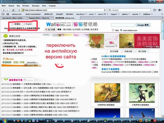Open the Окно menu
Image resolution: width=164 pixels, height=123 pixels.
point(44,6)
